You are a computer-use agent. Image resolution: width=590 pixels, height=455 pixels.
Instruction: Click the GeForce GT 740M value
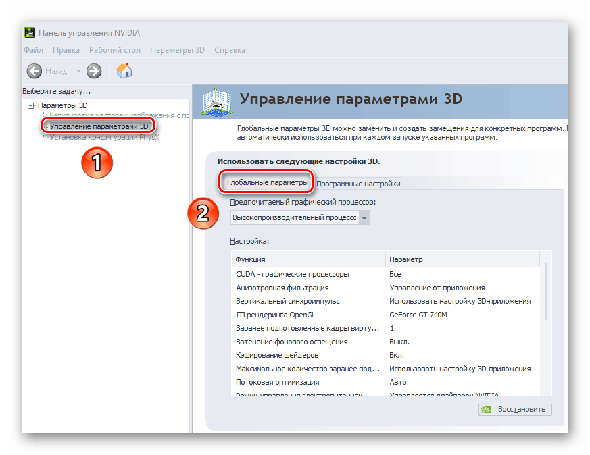click(418, 315)
